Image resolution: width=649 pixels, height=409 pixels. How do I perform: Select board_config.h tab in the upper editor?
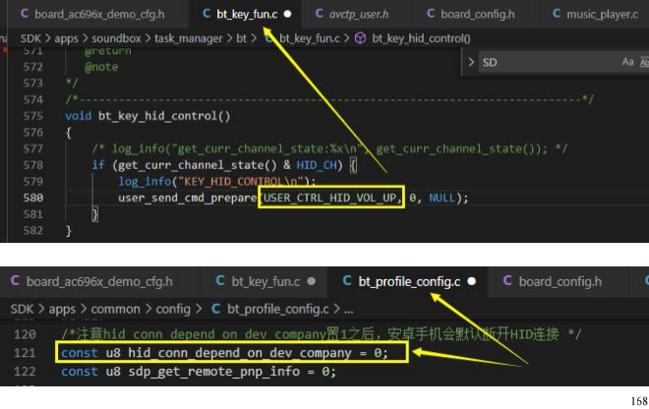point(477,14)
